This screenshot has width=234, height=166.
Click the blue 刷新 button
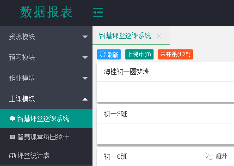109,54
